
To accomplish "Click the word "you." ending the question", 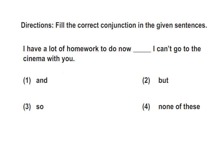I will coord(68,59).
